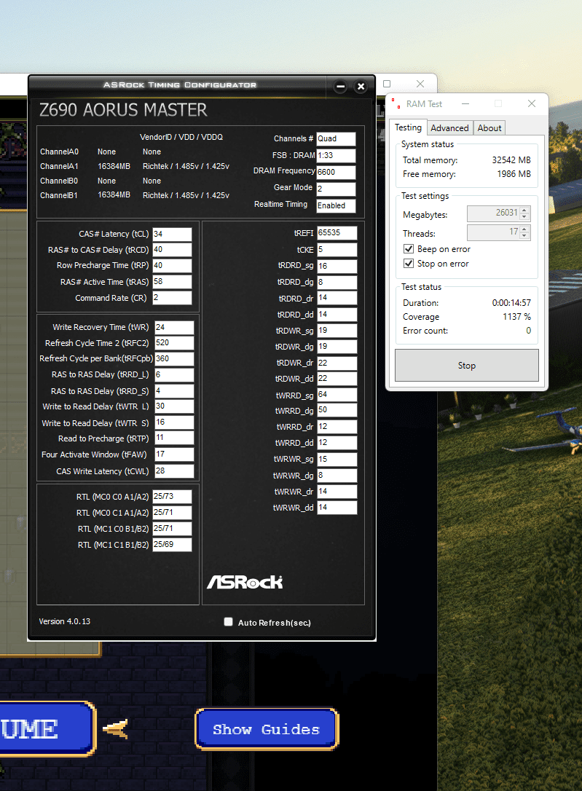Enable Auto Refresh(sec) checkbox
This screenshot has width=582, height=791.
click(229, 621)
